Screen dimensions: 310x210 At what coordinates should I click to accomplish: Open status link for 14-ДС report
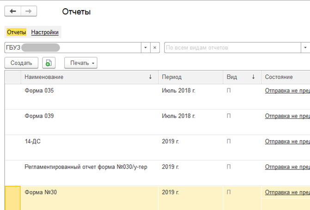(x=287, y=141)
